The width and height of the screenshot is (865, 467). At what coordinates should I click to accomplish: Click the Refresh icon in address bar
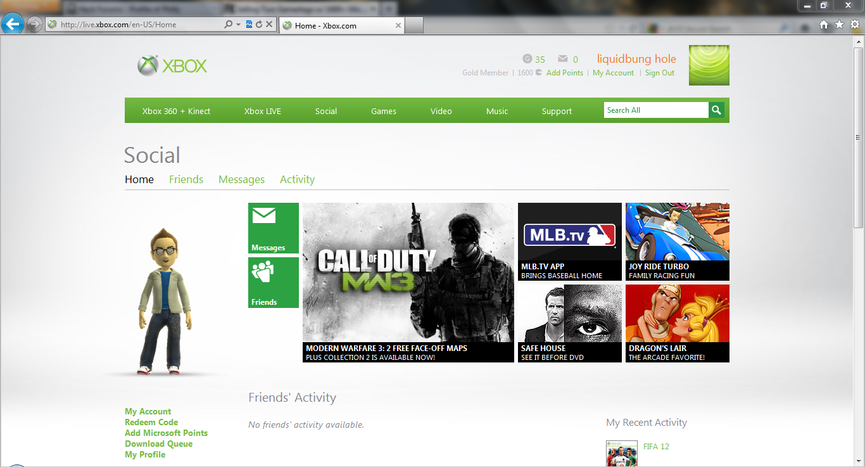259,25
